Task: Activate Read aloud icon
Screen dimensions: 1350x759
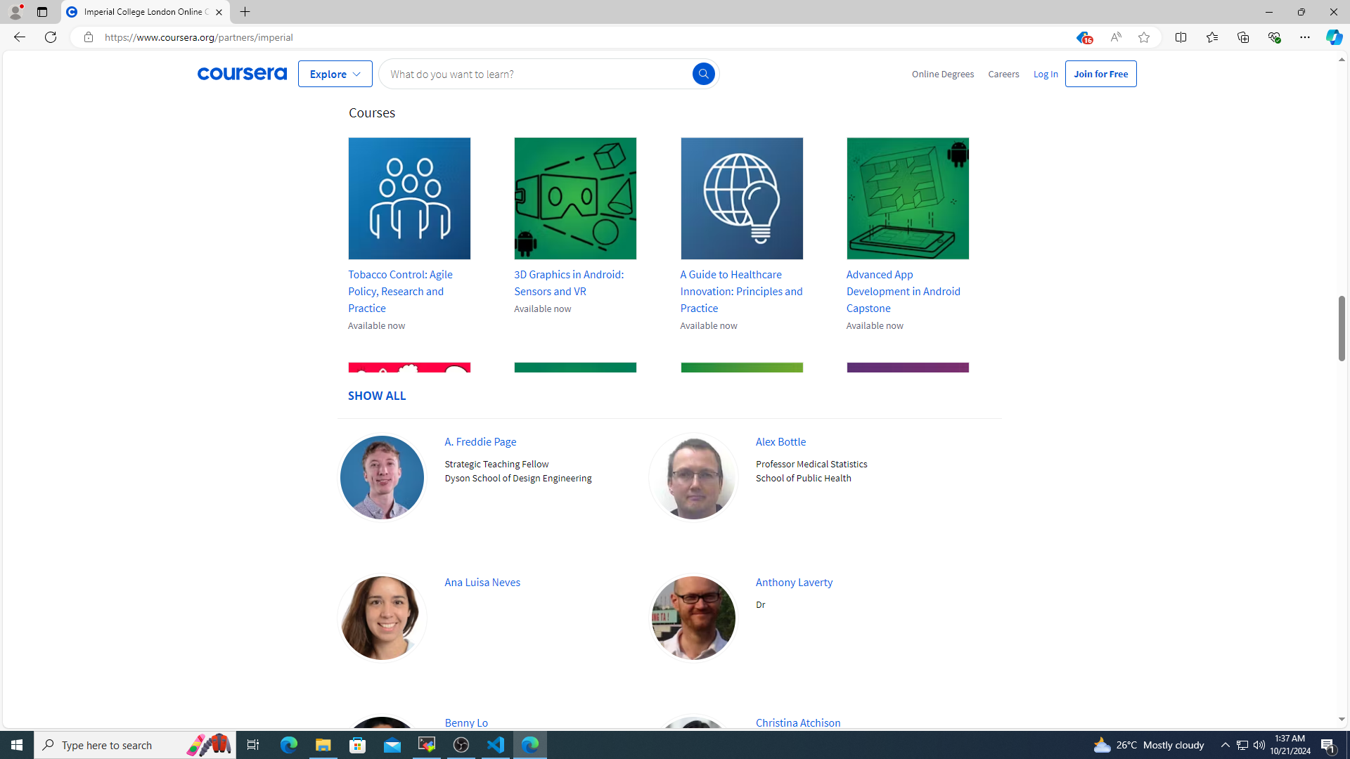Action: tap(1116, 37)
